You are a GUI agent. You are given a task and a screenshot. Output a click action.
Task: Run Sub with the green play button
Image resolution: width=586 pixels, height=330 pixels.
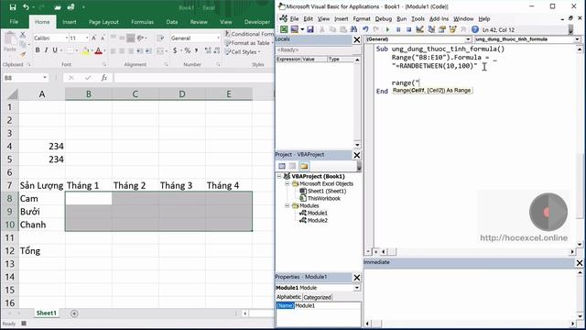coord(387,29)
